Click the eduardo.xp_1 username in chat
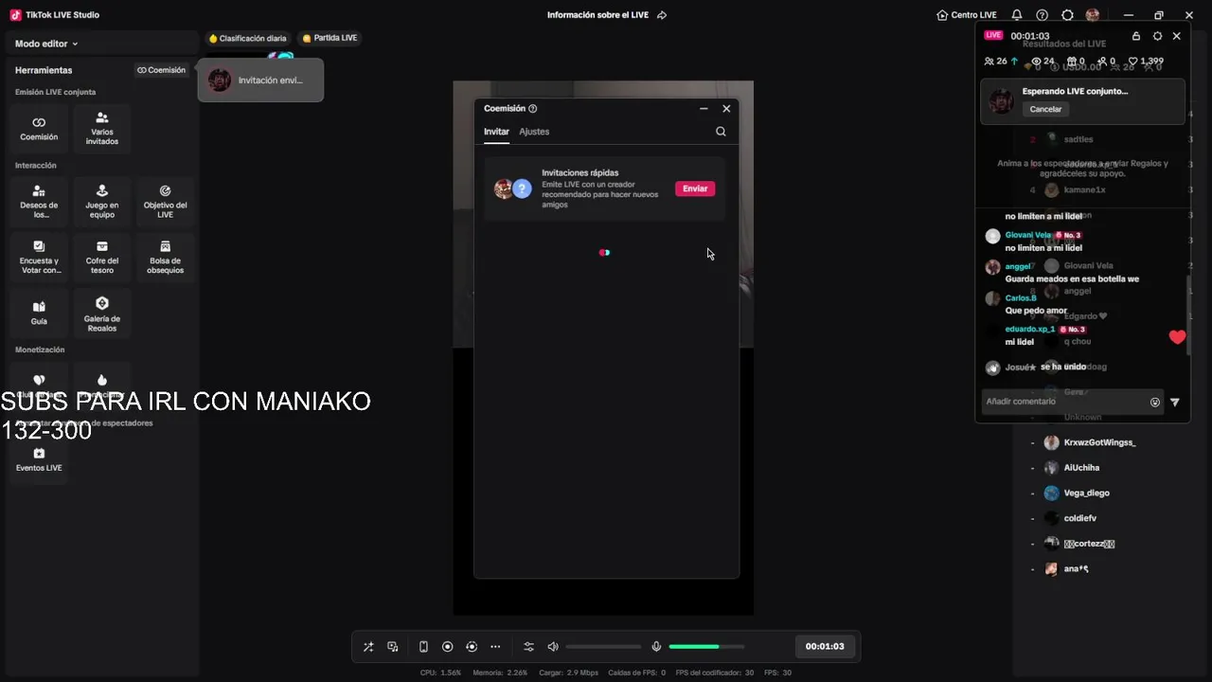This screenshot has height=682, width=1212. 1030,329
